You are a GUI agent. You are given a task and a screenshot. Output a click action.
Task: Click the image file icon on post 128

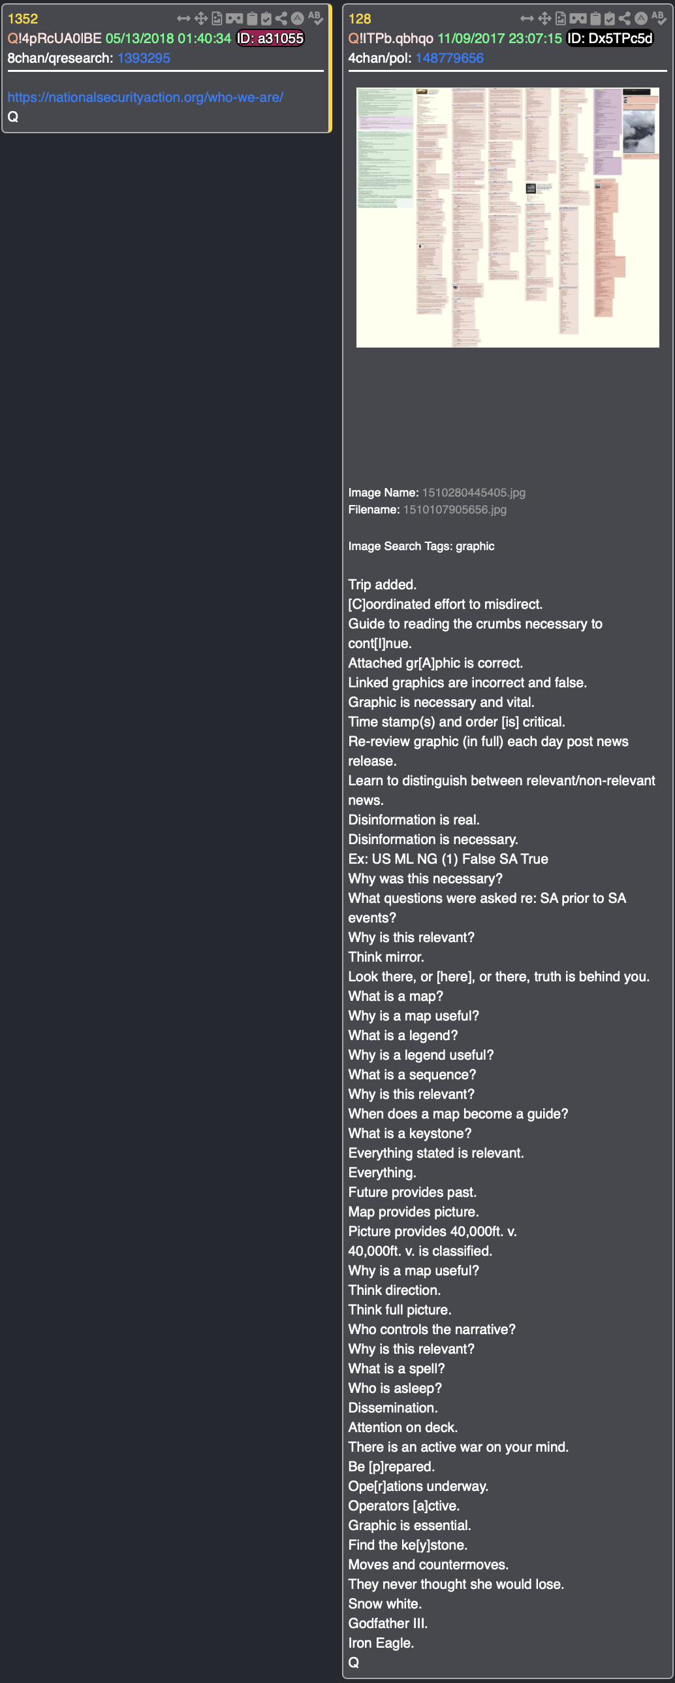(560, 18)
